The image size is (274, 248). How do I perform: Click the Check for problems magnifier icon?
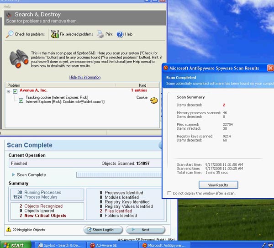pyautogui.click(x=10, y=34)
